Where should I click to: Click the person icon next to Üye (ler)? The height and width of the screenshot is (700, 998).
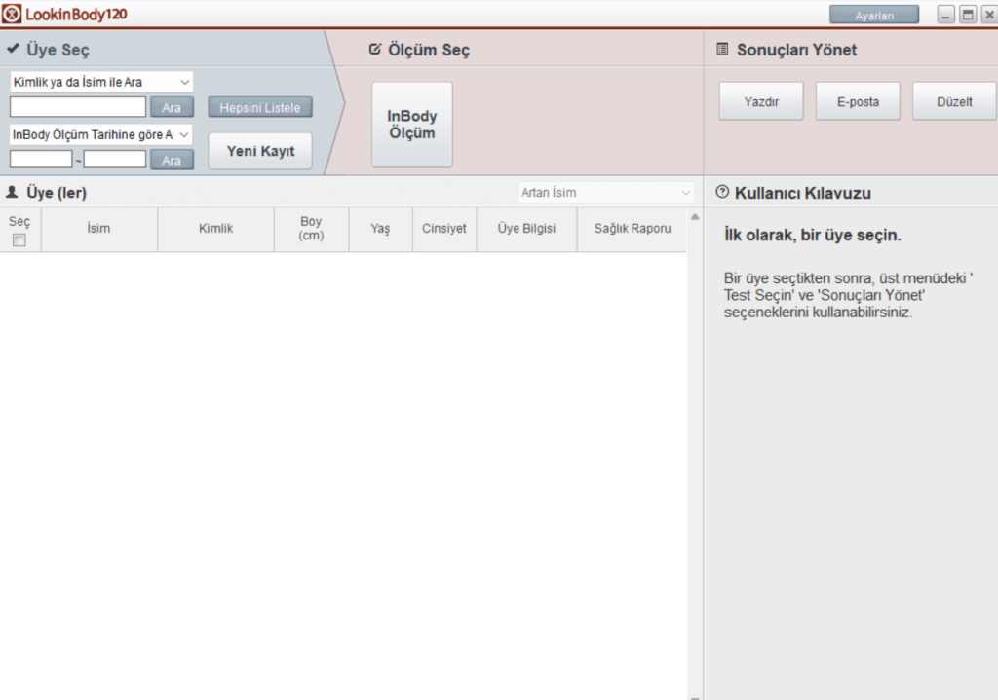tap(13, 193)
